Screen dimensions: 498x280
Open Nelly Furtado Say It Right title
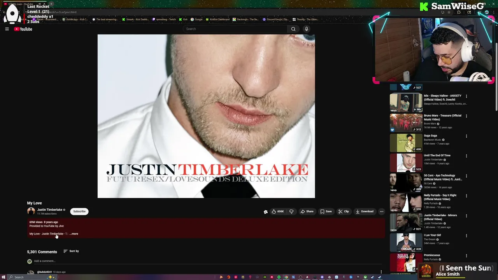[x=440, y=197]
